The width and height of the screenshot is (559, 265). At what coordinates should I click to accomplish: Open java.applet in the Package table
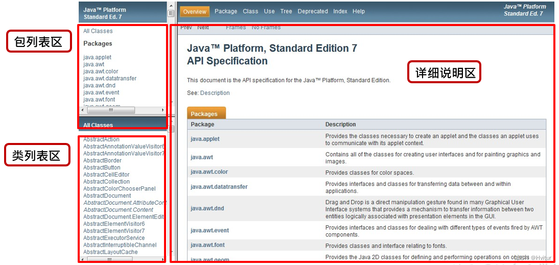[x=205, y=139]
